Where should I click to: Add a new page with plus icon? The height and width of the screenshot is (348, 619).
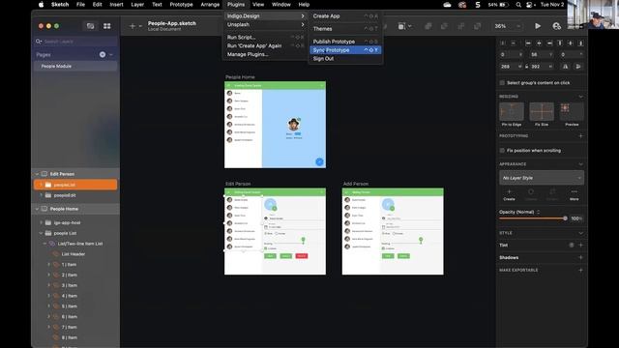103,54
